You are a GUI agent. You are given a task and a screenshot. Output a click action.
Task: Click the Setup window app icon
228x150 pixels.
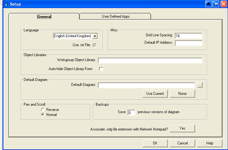coord(7,4)
